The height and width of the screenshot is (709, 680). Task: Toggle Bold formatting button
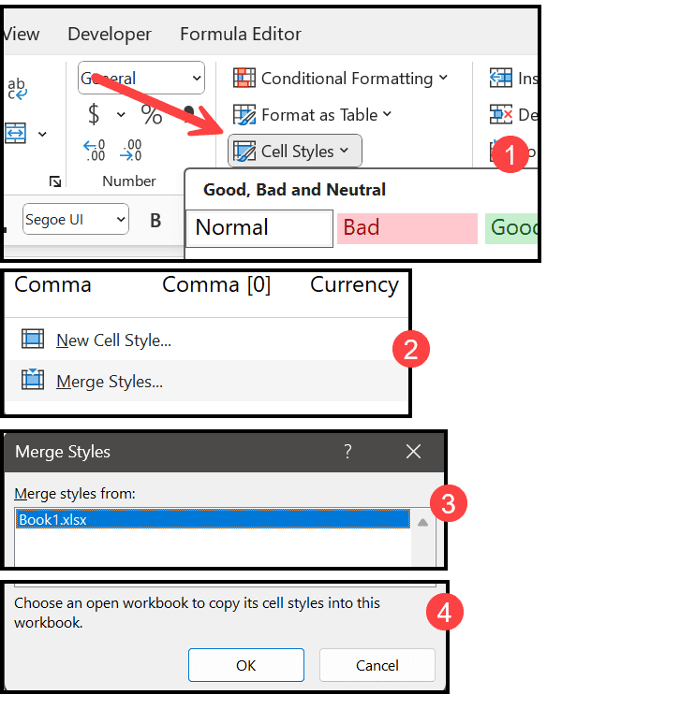pos(155,221)
